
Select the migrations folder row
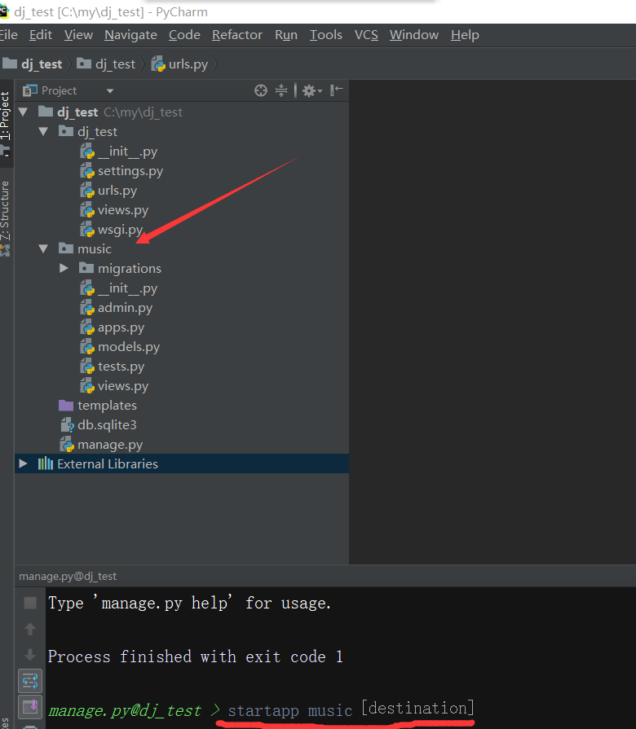tap(182, 269)
